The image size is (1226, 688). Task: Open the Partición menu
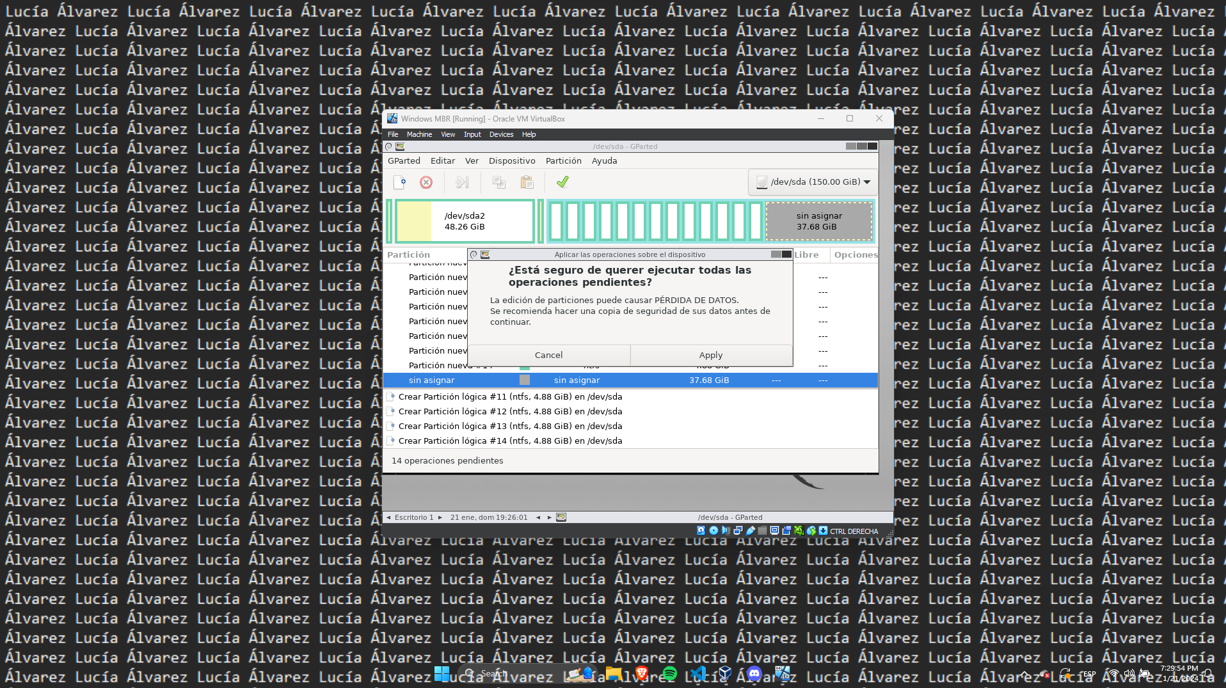pyautogui.click(x=563, y=161)
